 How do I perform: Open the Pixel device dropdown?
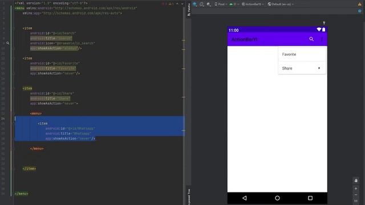[x=221, y=4]
